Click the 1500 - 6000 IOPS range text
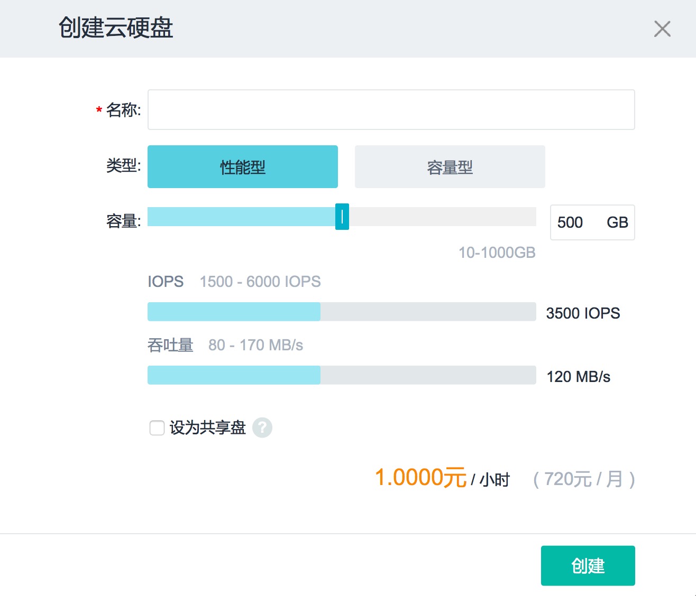Image resolution: width=696 pixels, height=596 pixels. (x=260, y=282)
